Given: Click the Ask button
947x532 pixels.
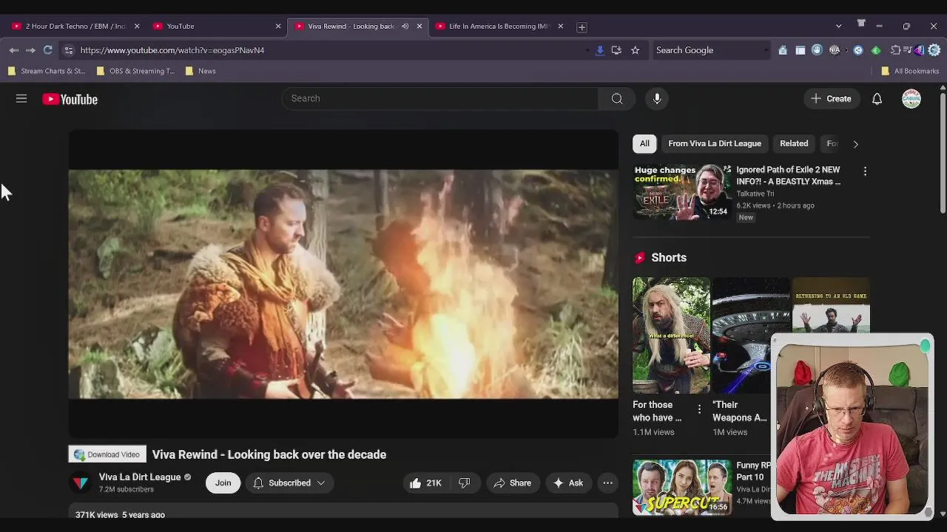Looking at the screenshot, I should [x=567, y=483].
